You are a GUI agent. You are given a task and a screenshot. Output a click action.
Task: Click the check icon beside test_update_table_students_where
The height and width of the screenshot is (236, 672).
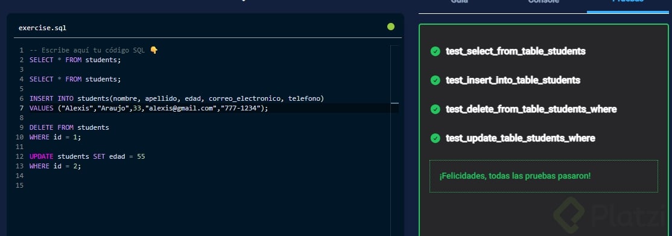tap(435, 138)
